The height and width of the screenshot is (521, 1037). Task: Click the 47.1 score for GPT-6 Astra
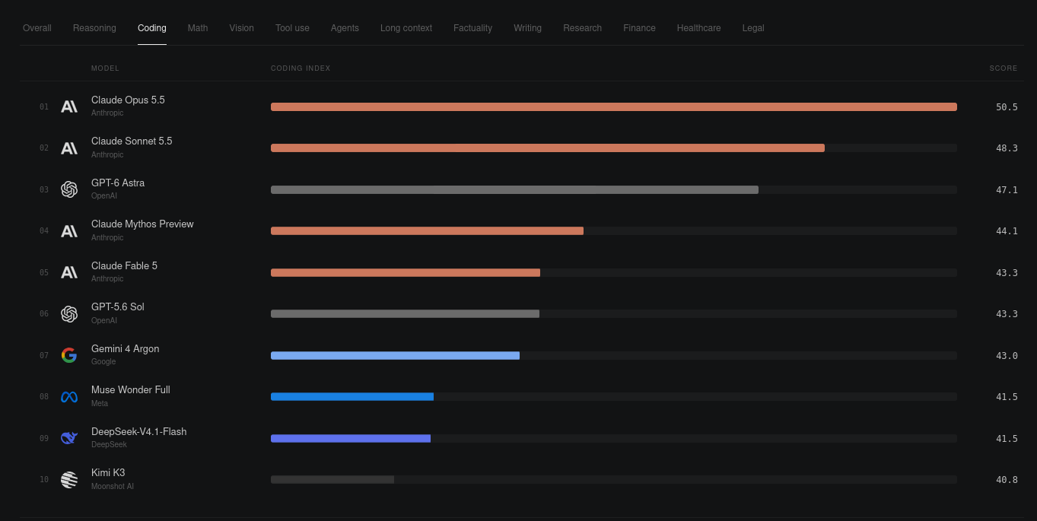(1007, 190)
